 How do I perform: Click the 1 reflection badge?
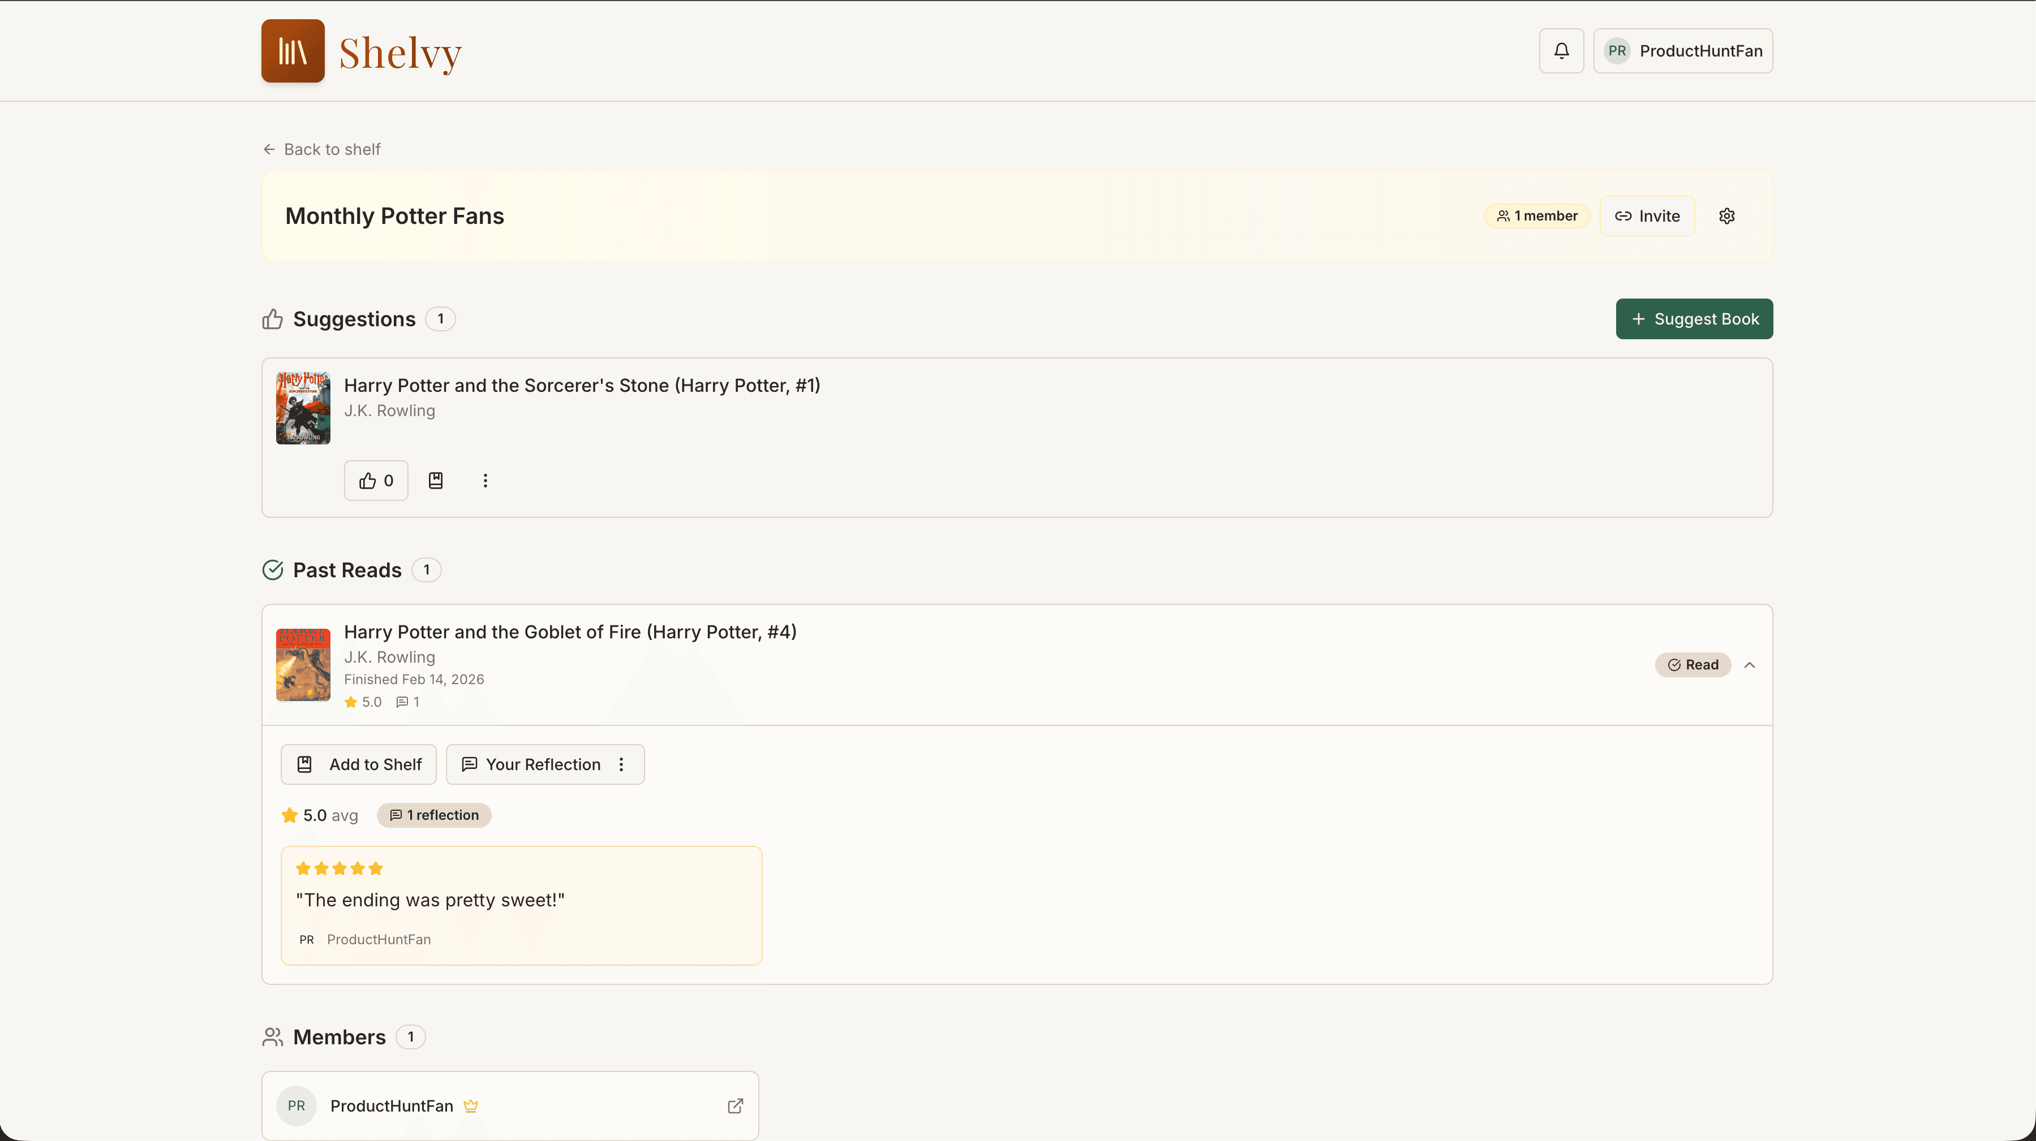(x=433, y=815)
